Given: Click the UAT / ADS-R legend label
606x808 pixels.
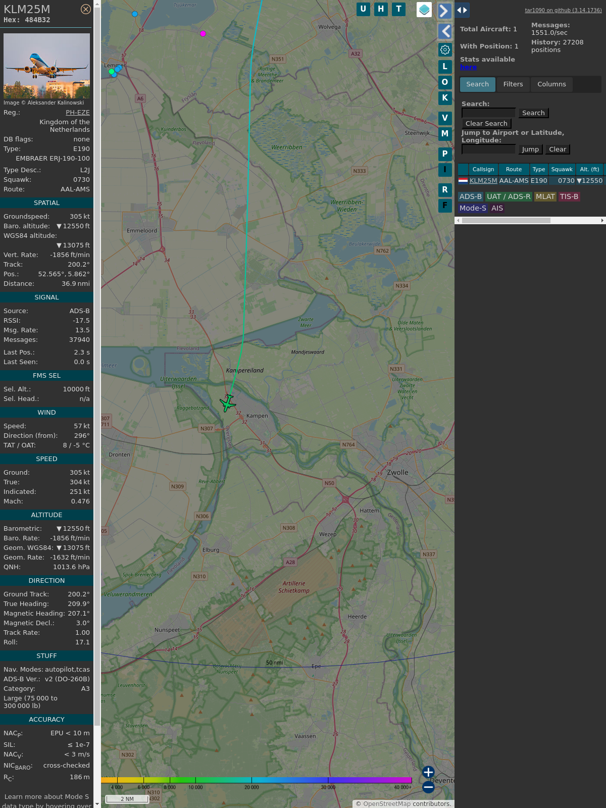Looking at the screenshot, I should click(509, 197).
